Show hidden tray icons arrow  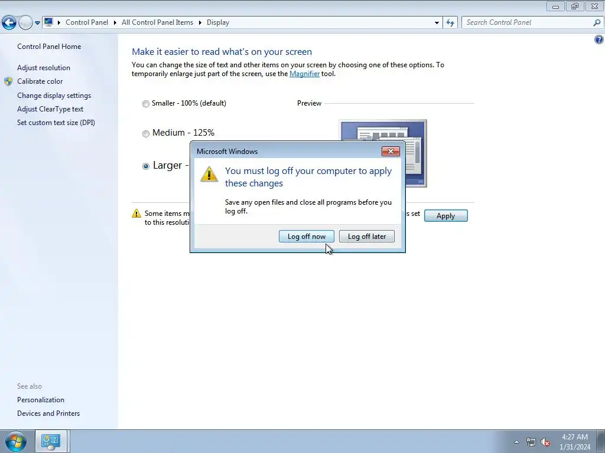(516, 442)
